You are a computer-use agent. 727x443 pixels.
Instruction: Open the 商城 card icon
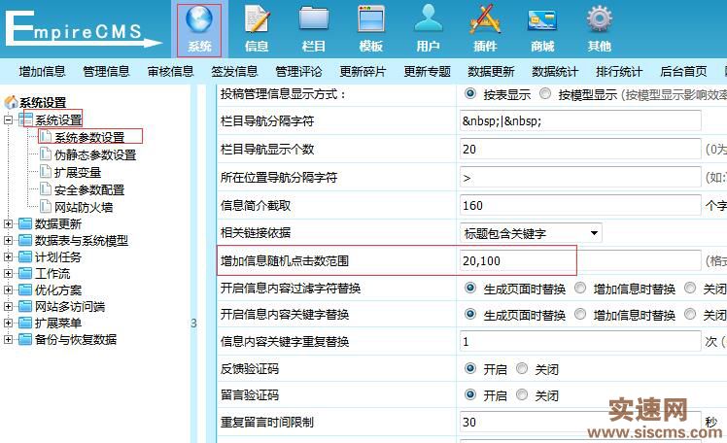(x=542, y=20)
